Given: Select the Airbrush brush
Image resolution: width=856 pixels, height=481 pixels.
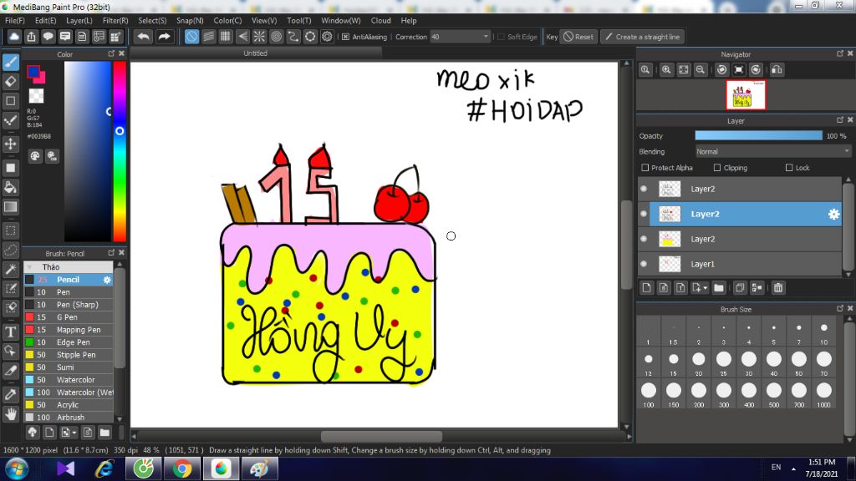Looking at the screenshot, I should point(69,418).
